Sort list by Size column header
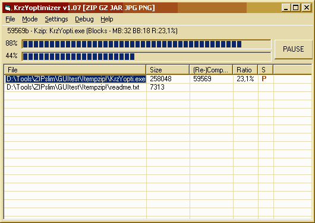This screenshot has height=223, width=315. point(168,70)
